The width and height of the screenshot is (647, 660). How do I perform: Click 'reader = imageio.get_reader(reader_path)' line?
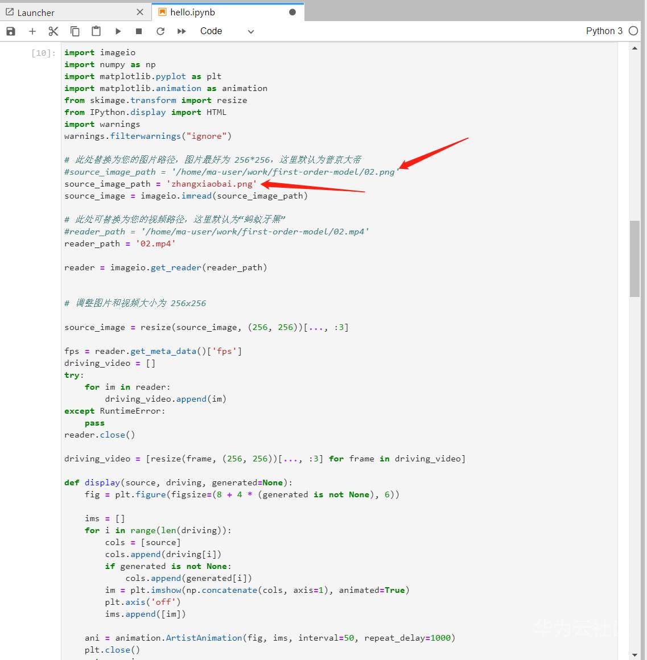[166, 268]
